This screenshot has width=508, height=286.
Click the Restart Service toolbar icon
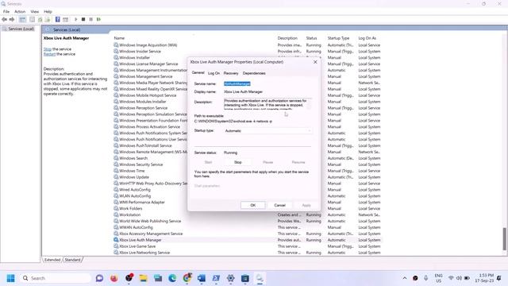click(98, 19)
